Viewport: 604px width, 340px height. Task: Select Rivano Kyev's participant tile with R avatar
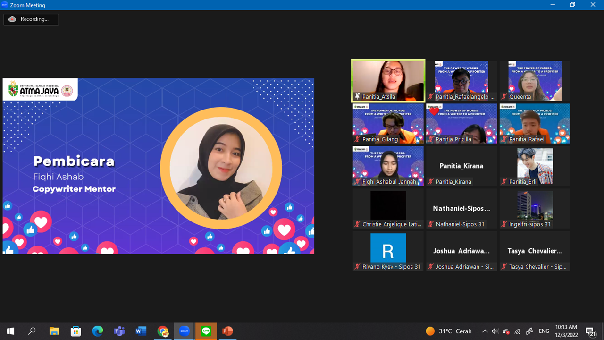coord(388,251)
